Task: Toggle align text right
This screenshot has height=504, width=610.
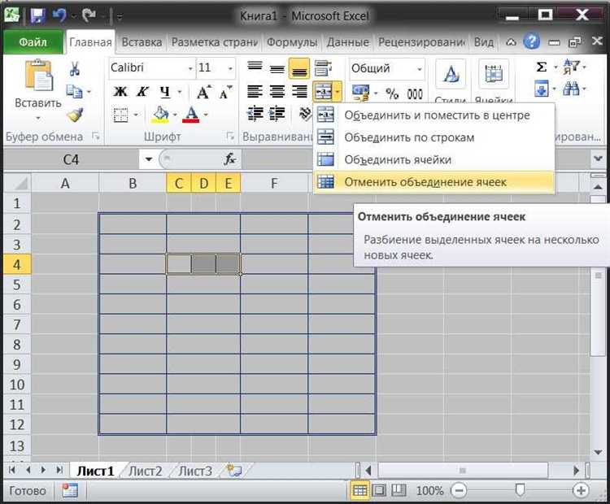Action: [x=299, y=92]
